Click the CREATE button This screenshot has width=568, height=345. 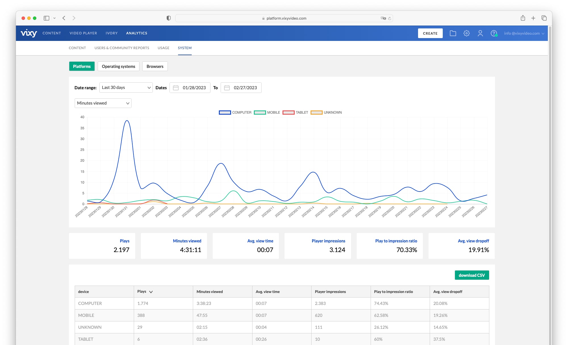click(430, 33)
